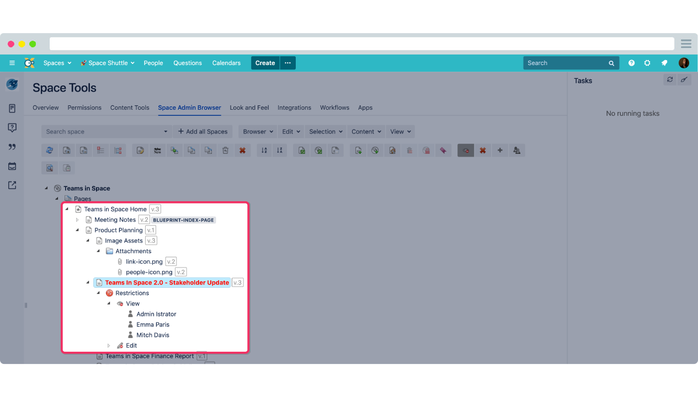Expand the Edit restrictions node

point(109,345)
